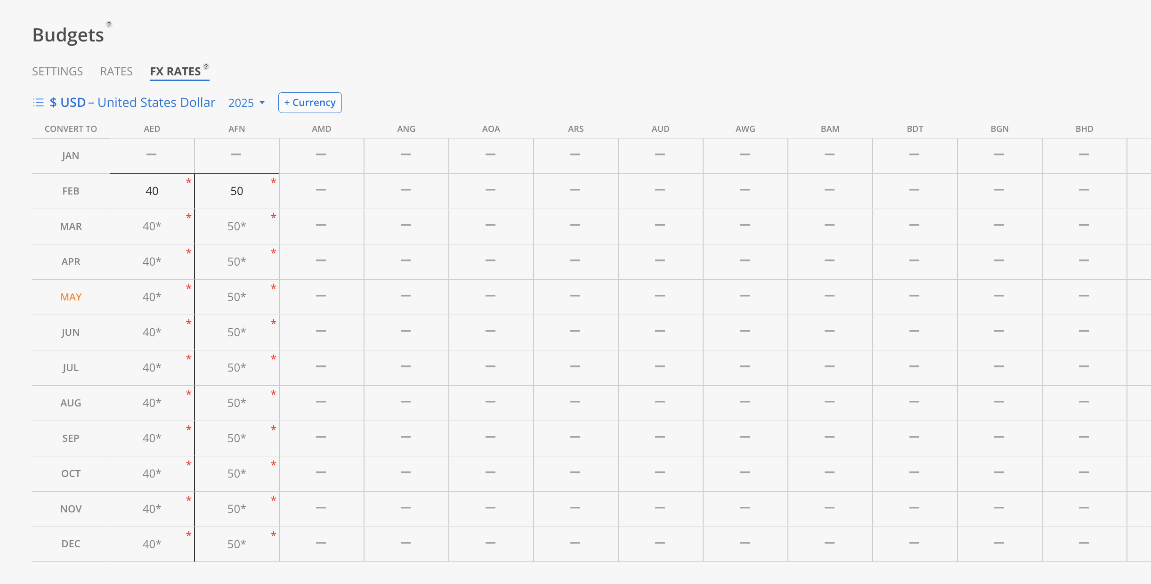This screenshot has width=1151, height=584.
Task: Select the MAY AFN cell showing 50*
Action: click(236, 297)
